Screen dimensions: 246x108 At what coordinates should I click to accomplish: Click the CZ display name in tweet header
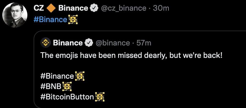39,8
